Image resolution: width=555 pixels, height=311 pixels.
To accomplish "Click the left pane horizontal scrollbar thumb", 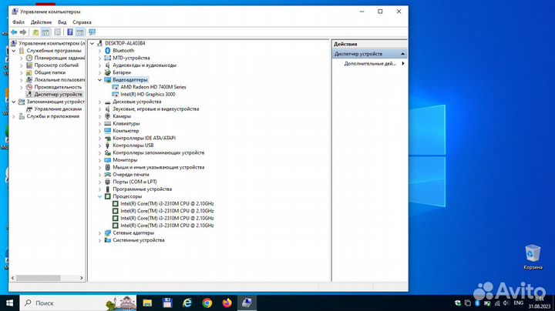I will [39, 278].
